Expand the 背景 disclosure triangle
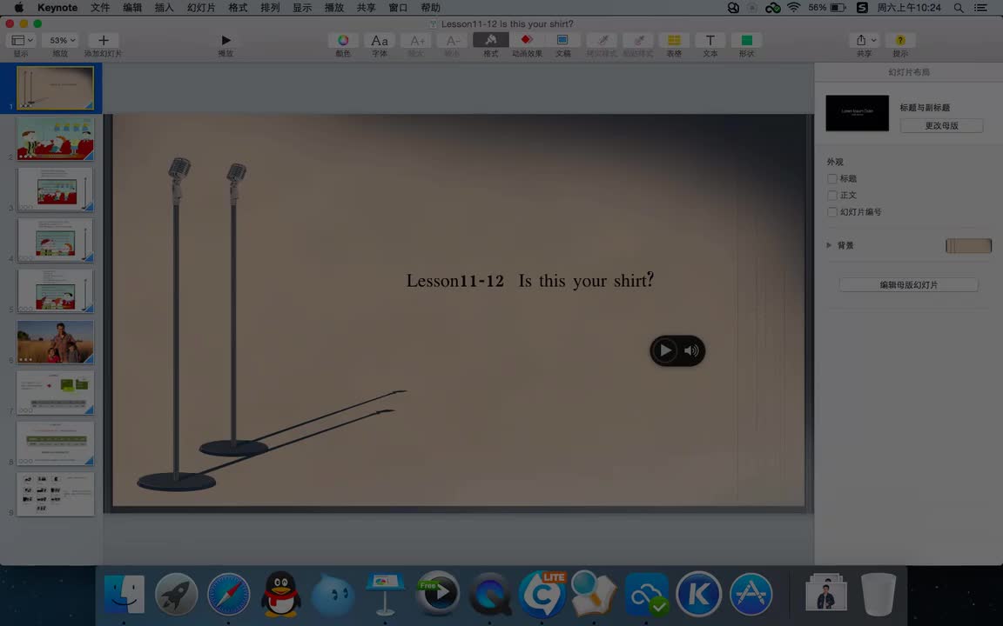This screenshot has width=1003, height=626. click(829, 245)
